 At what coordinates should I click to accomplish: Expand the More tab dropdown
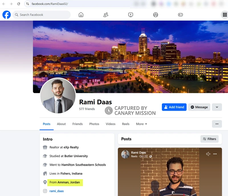[141, 124]
